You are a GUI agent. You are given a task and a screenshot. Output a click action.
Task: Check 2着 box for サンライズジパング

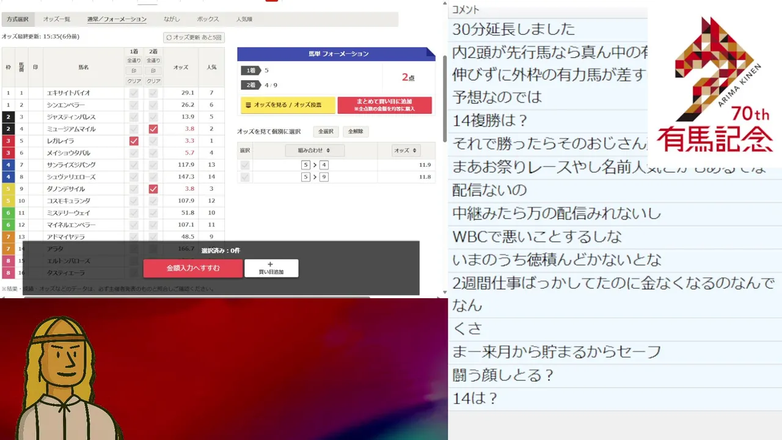pyautogui.click(x=153, y=165)
